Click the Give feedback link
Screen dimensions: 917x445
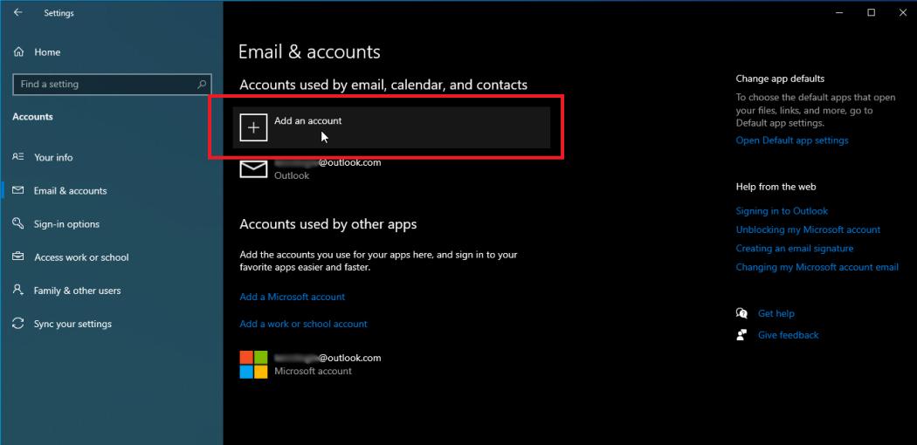[789, 335]
